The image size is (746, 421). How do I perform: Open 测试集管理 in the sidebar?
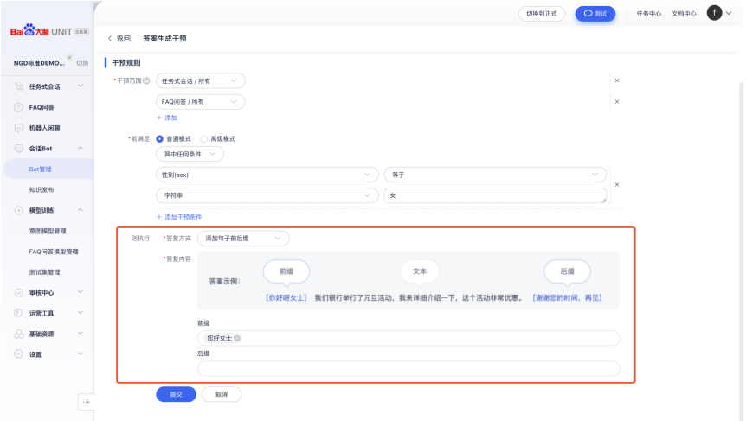(x=45, y=272)
